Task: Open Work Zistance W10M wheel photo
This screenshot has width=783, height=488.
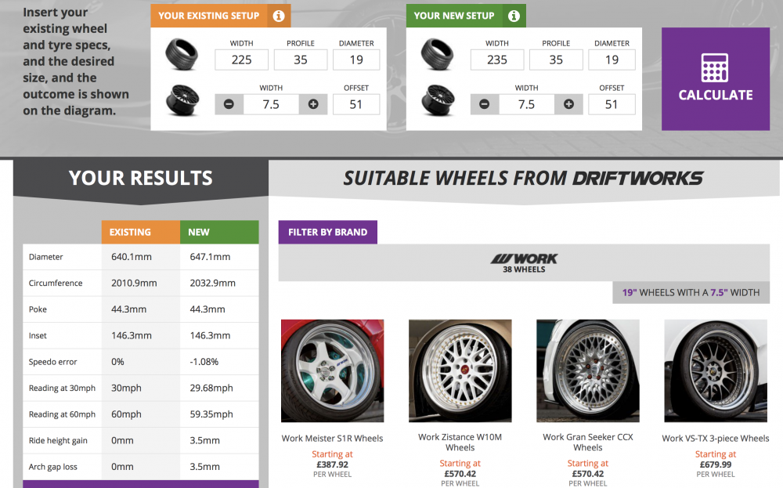Action: (x=460, y=371)
